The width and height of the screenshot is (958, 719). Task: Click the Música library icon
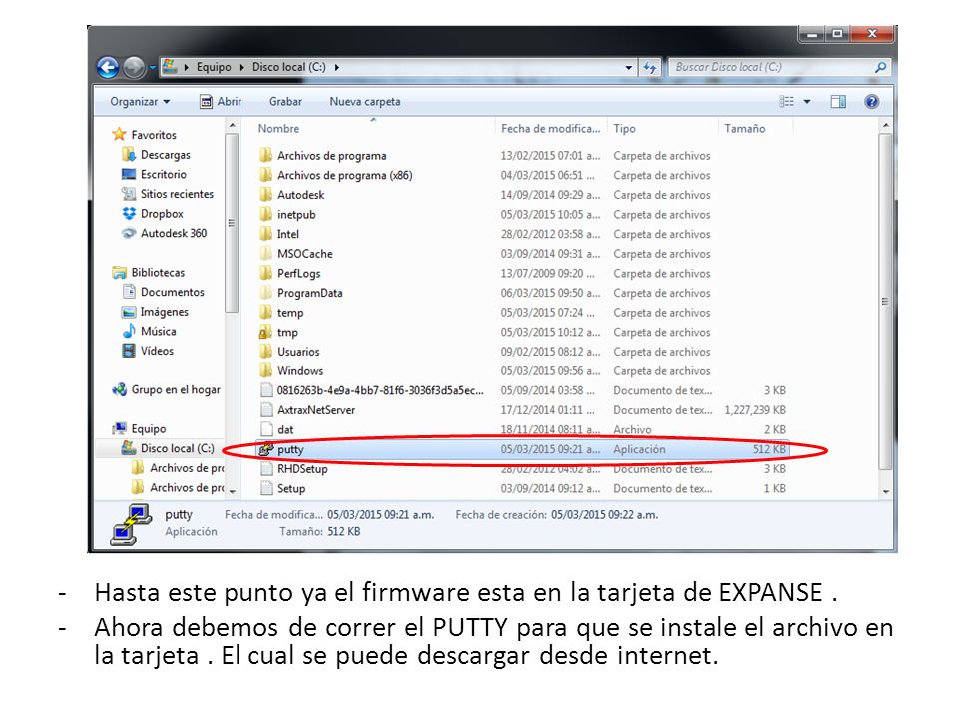[x=129, y=331]
